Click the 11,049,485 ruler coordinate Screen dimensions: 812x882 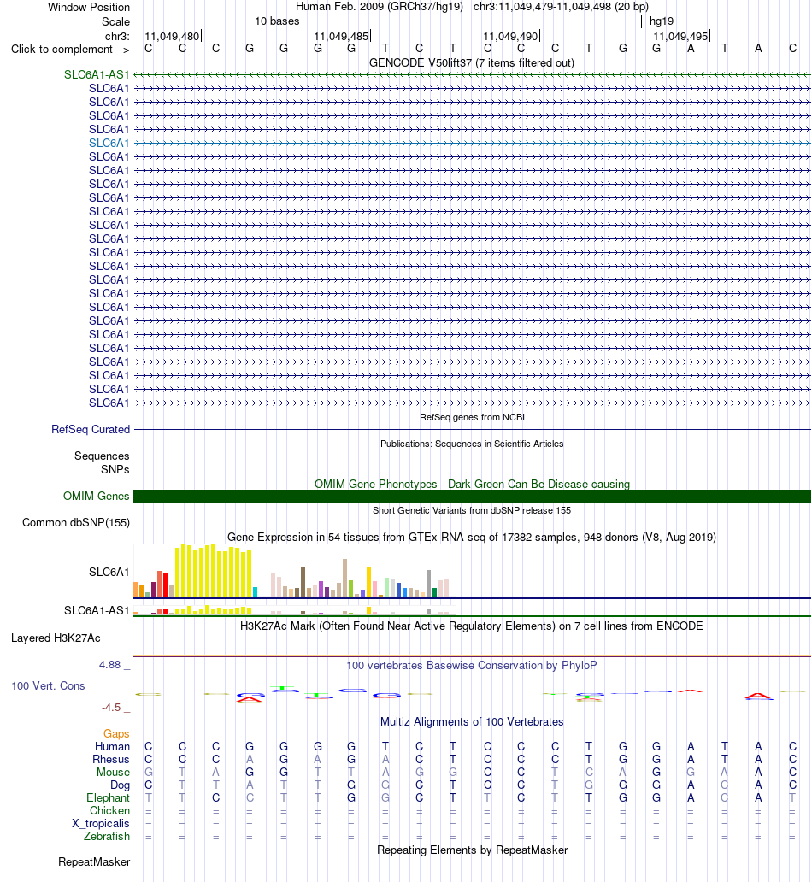click(x=342, y=37)
